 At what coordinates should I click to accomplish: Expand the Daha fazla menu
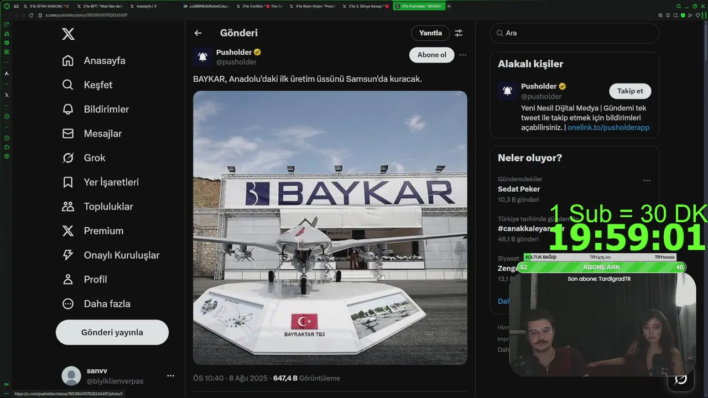[96, 304]
